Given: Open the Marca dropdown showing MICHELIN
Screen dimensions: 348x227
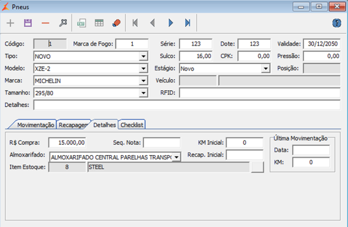Looking at the screenshot, I should [143, 81].
